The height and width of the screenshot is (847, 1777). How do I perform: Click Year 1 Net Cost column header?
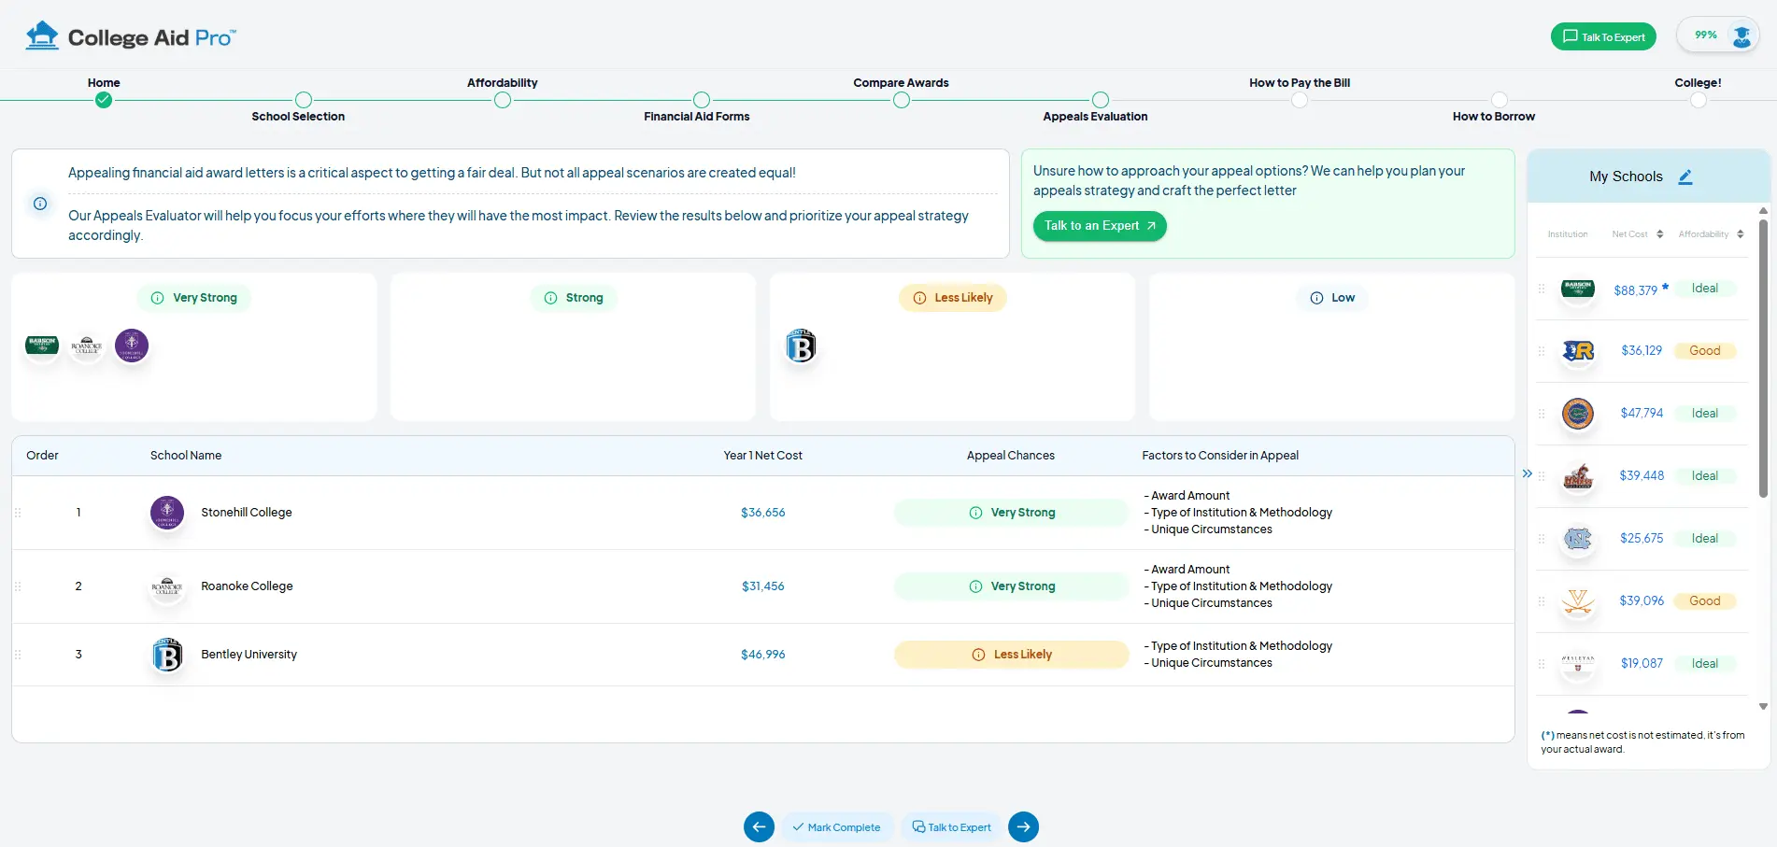click(x=762, y=456)
